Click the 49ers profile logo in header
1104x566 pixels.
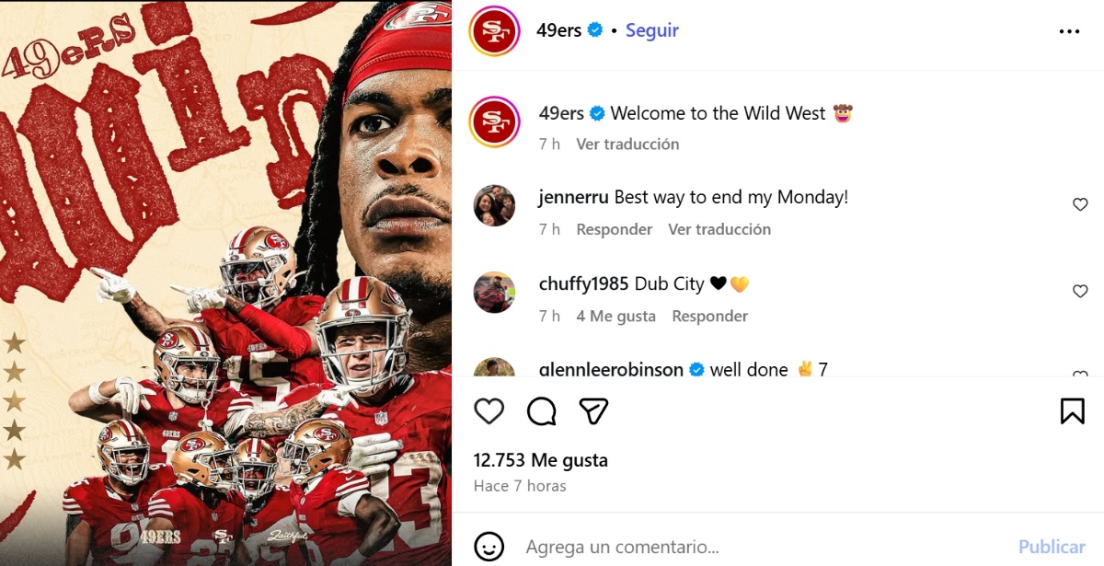coord(495,30)
